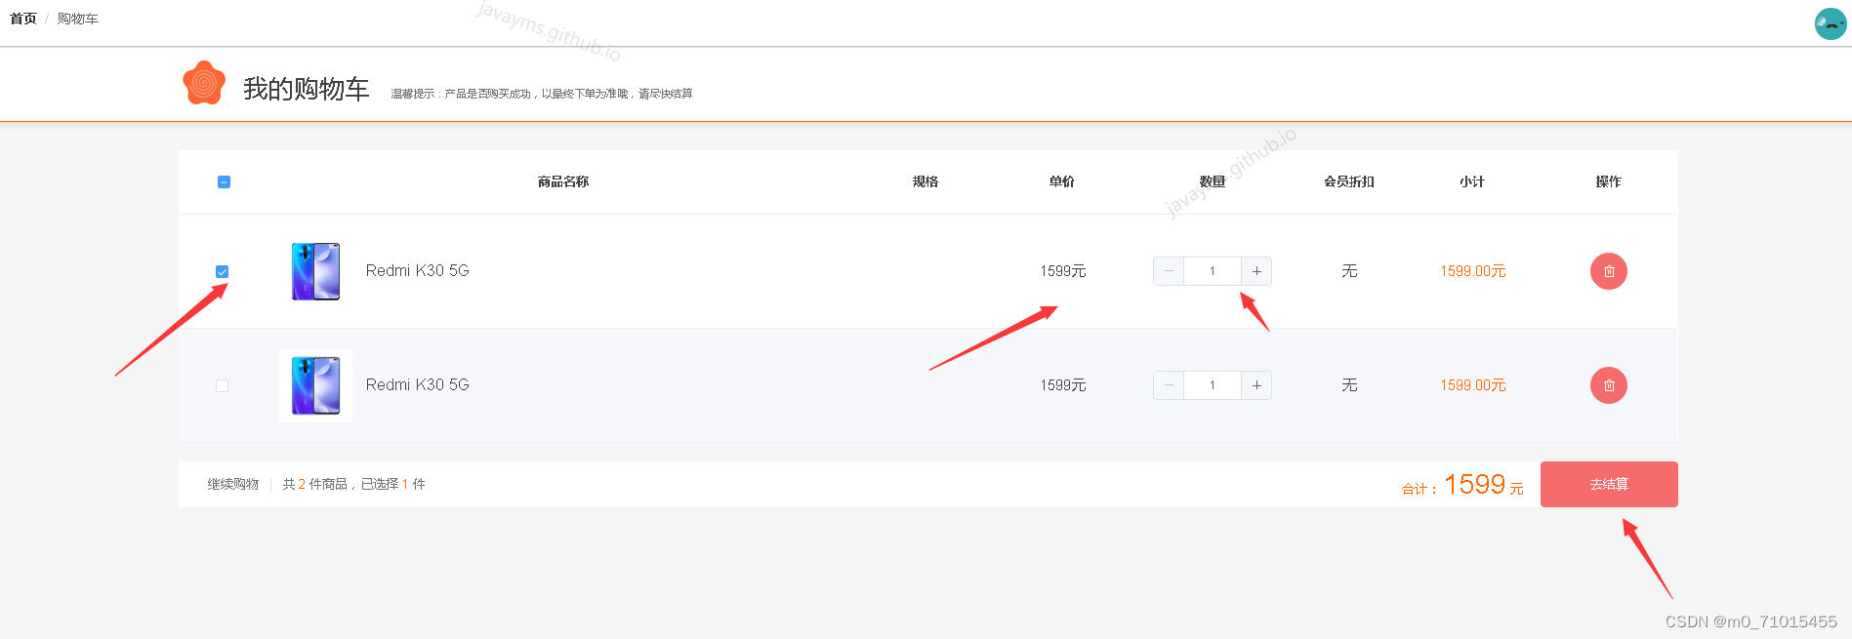This screenshot has width=1852, height=639.
Task: Delete the unchecked Redmi K30 5G item
Action: [1608, 385]
